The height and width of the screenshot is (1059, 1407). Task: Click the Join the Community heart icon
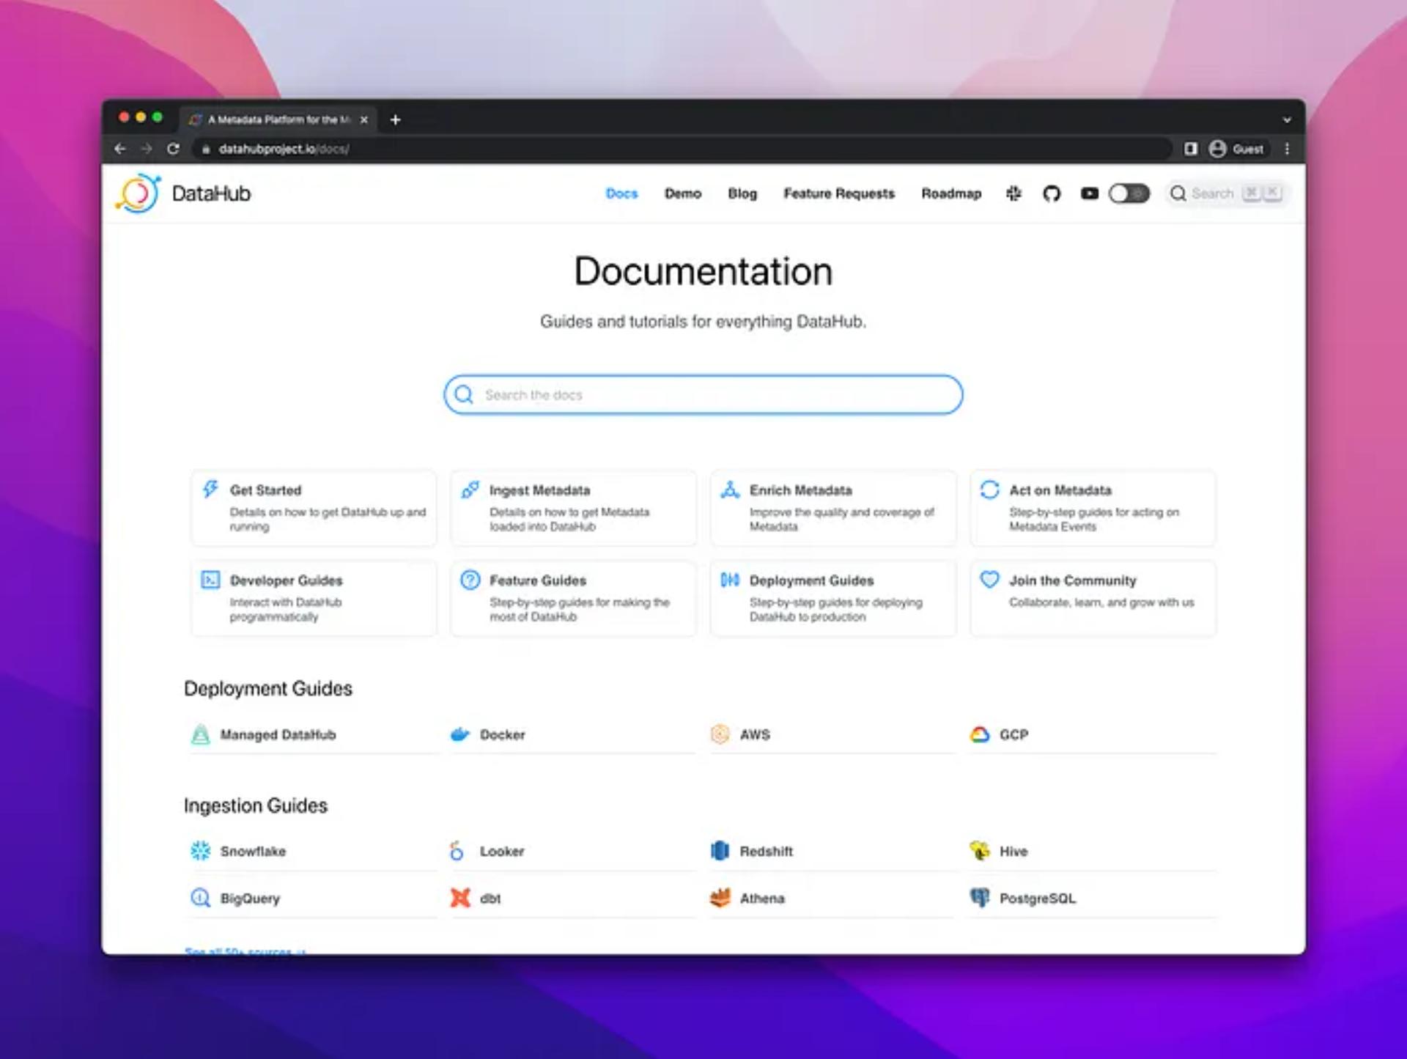[x=989, y=580]
